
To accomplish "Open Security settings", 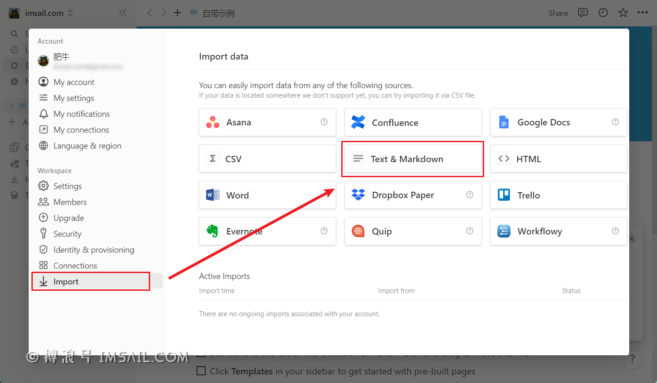I will (97, 234).
